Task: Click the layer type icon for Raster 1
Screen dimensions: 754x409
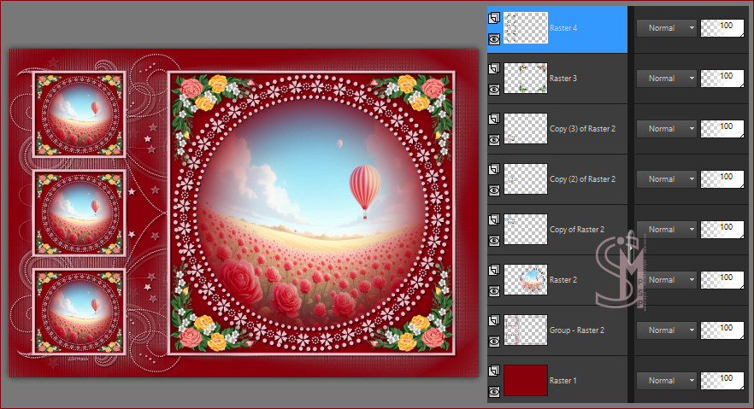Action: coord(493,371)
